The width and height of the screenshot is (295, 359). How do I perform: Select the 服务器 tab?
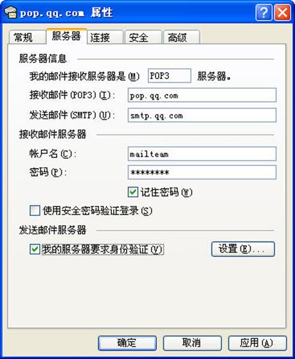[x=66, y=36]
